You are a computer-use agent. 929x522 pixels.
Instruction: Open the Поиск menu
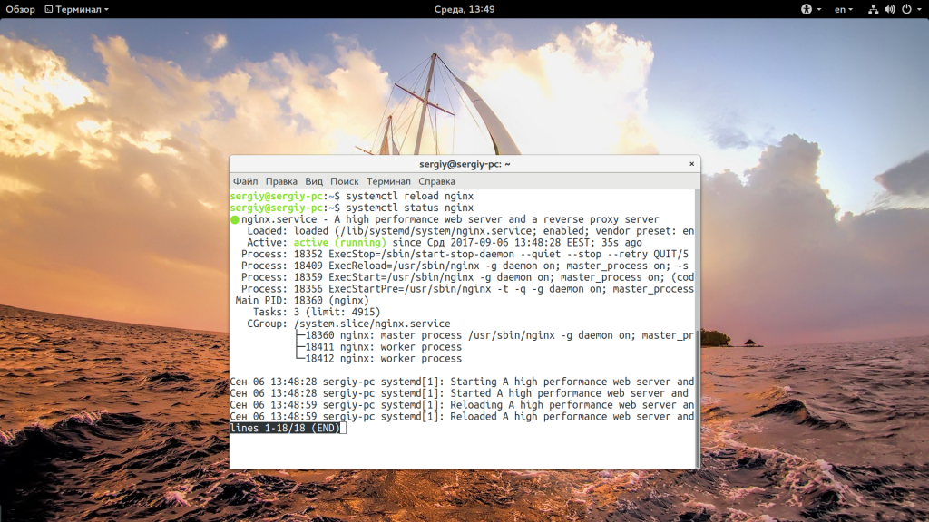[x=345, y=181]
